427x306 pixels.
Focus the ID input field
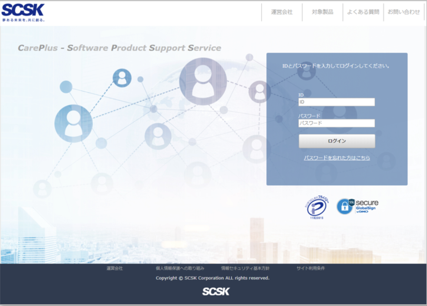(337, 102)
